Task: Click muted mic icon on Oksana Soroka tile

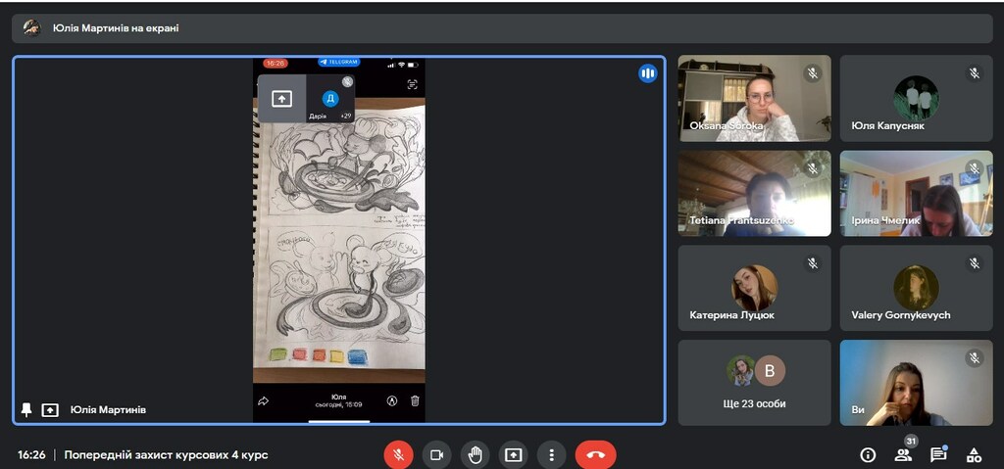Action: pyautogui.click(x=813, y=72)
